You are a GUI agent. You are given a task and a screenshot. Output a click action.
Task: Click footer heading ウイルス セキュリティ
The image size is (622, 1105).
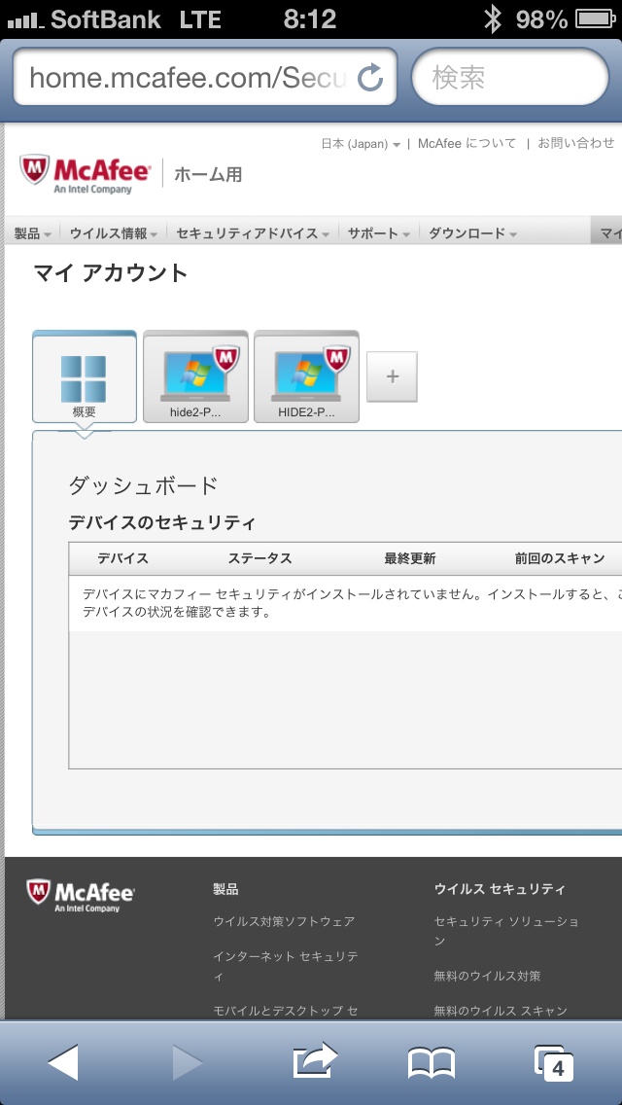tap(500, 889)
